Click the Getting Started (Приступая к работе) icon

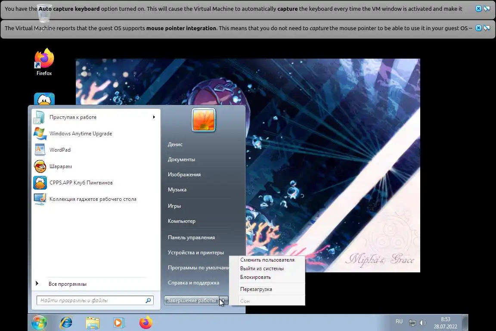coord(40,117)
